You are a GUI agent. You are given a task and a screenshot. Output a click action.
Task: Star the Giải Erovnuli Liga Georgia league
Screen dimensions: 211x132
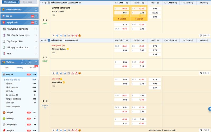click(x=45, y=40)
